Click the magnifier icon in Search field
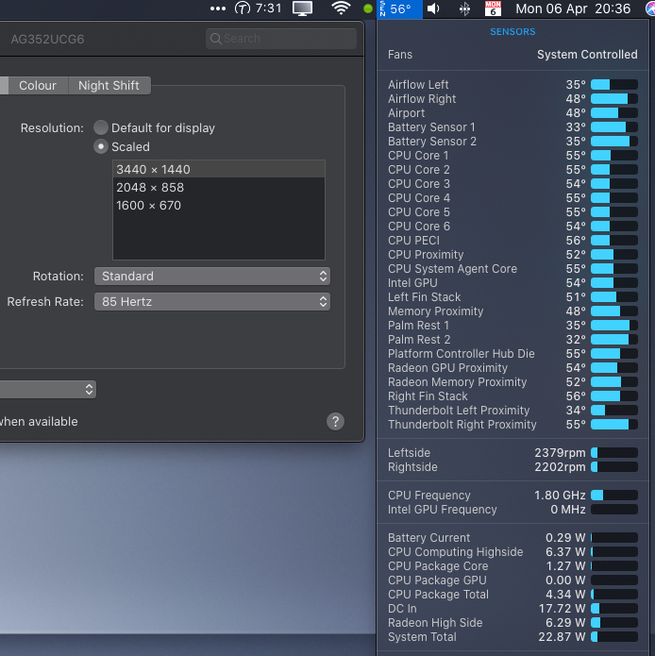Screen dimensions: 655x656 pyautogui.click(x=216, y=39)
